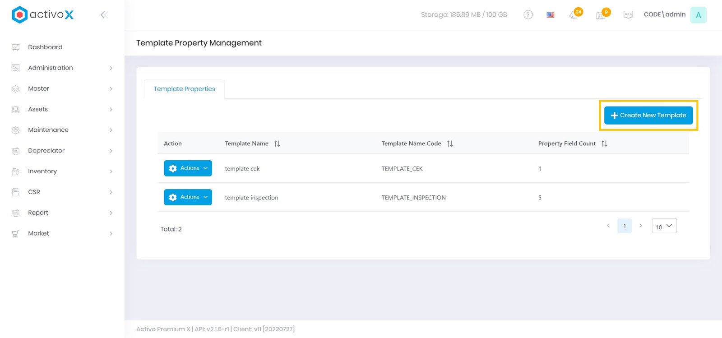This screenshot has width=722, height=338.
Task: Open the inbox icon with 9 badge
Action: [601, 15]
